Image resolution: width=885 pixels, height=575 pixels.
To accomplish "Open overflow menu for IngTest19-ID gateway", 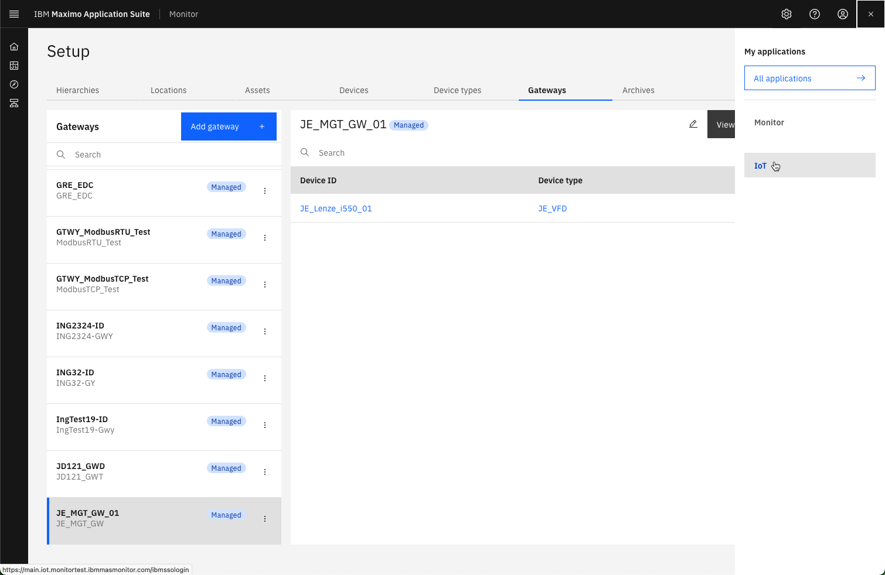I will click(265, 425).
